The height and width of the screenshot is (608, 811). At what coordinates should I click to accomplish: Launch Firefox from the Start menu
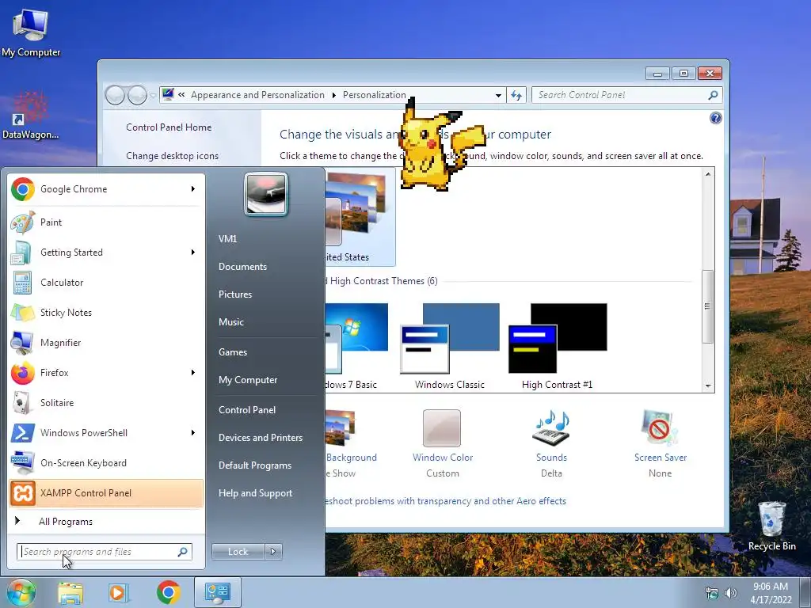pos(106,373)
